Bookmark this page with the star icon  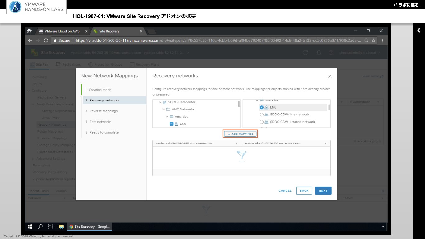click(374, 40)
